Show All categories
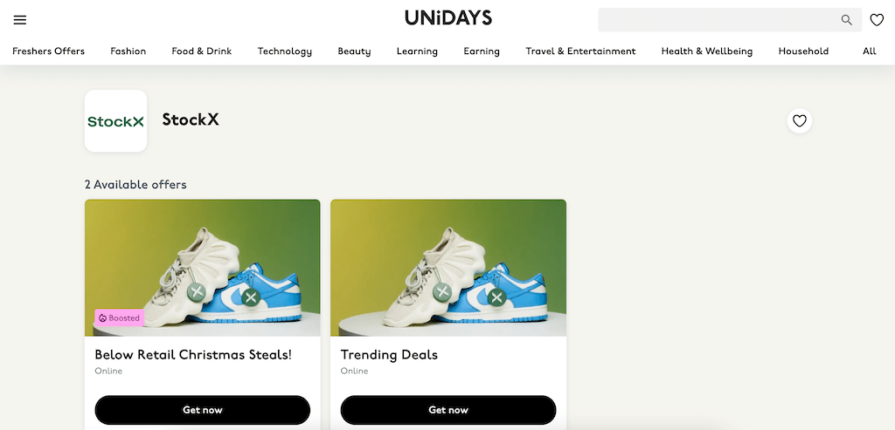Viewport: 895px width, 430px height. tap(870, 51)
